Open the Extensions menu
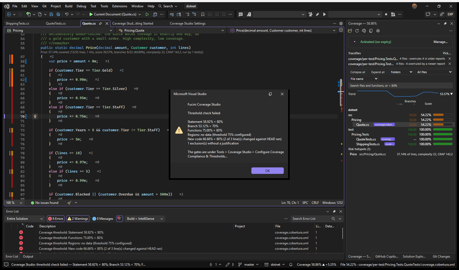459x270 pixels. point(120,6)
